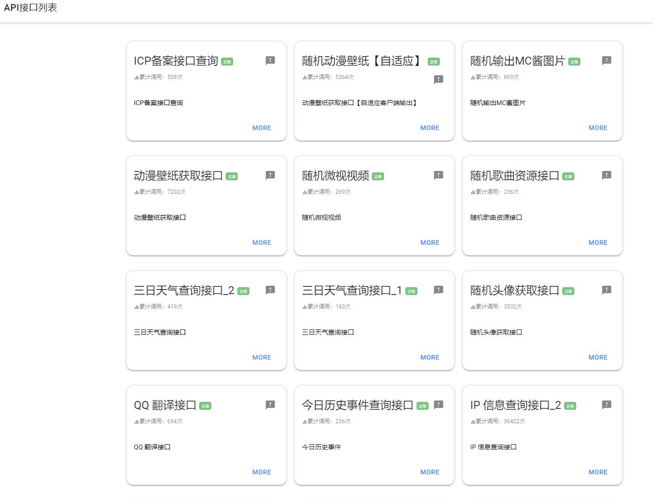Click green 正常 badge on ICP备案接口查询
Image resolution: width=653 pixels, height=499 pixels.
pyautogui.click(x=227, y=62)
